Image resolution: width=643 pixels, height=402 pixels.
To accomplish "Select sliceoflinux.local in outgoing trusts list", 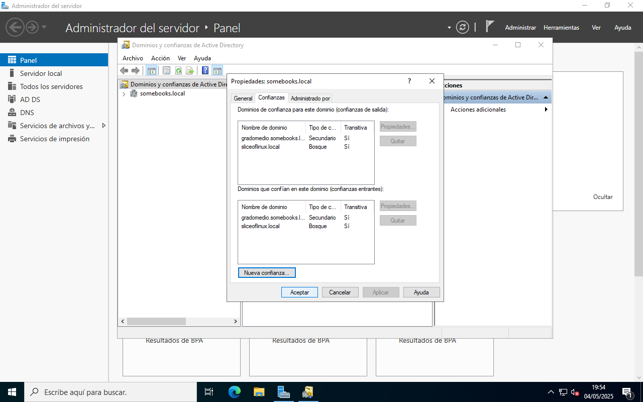I will (x=261, y=147).
